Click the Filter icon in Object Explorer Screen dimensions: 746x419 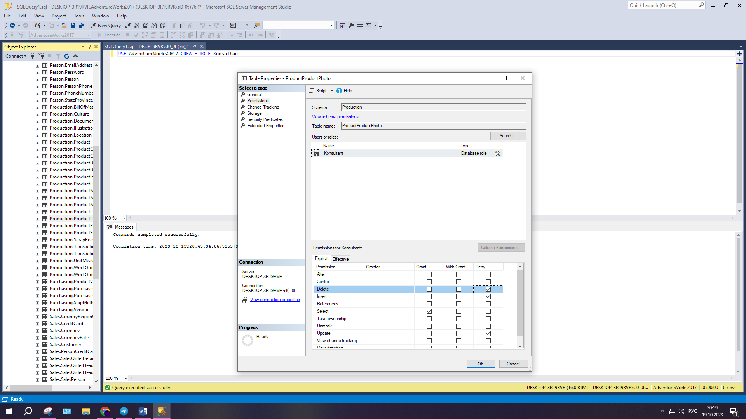pyautogui.click(x=58, y=56)
